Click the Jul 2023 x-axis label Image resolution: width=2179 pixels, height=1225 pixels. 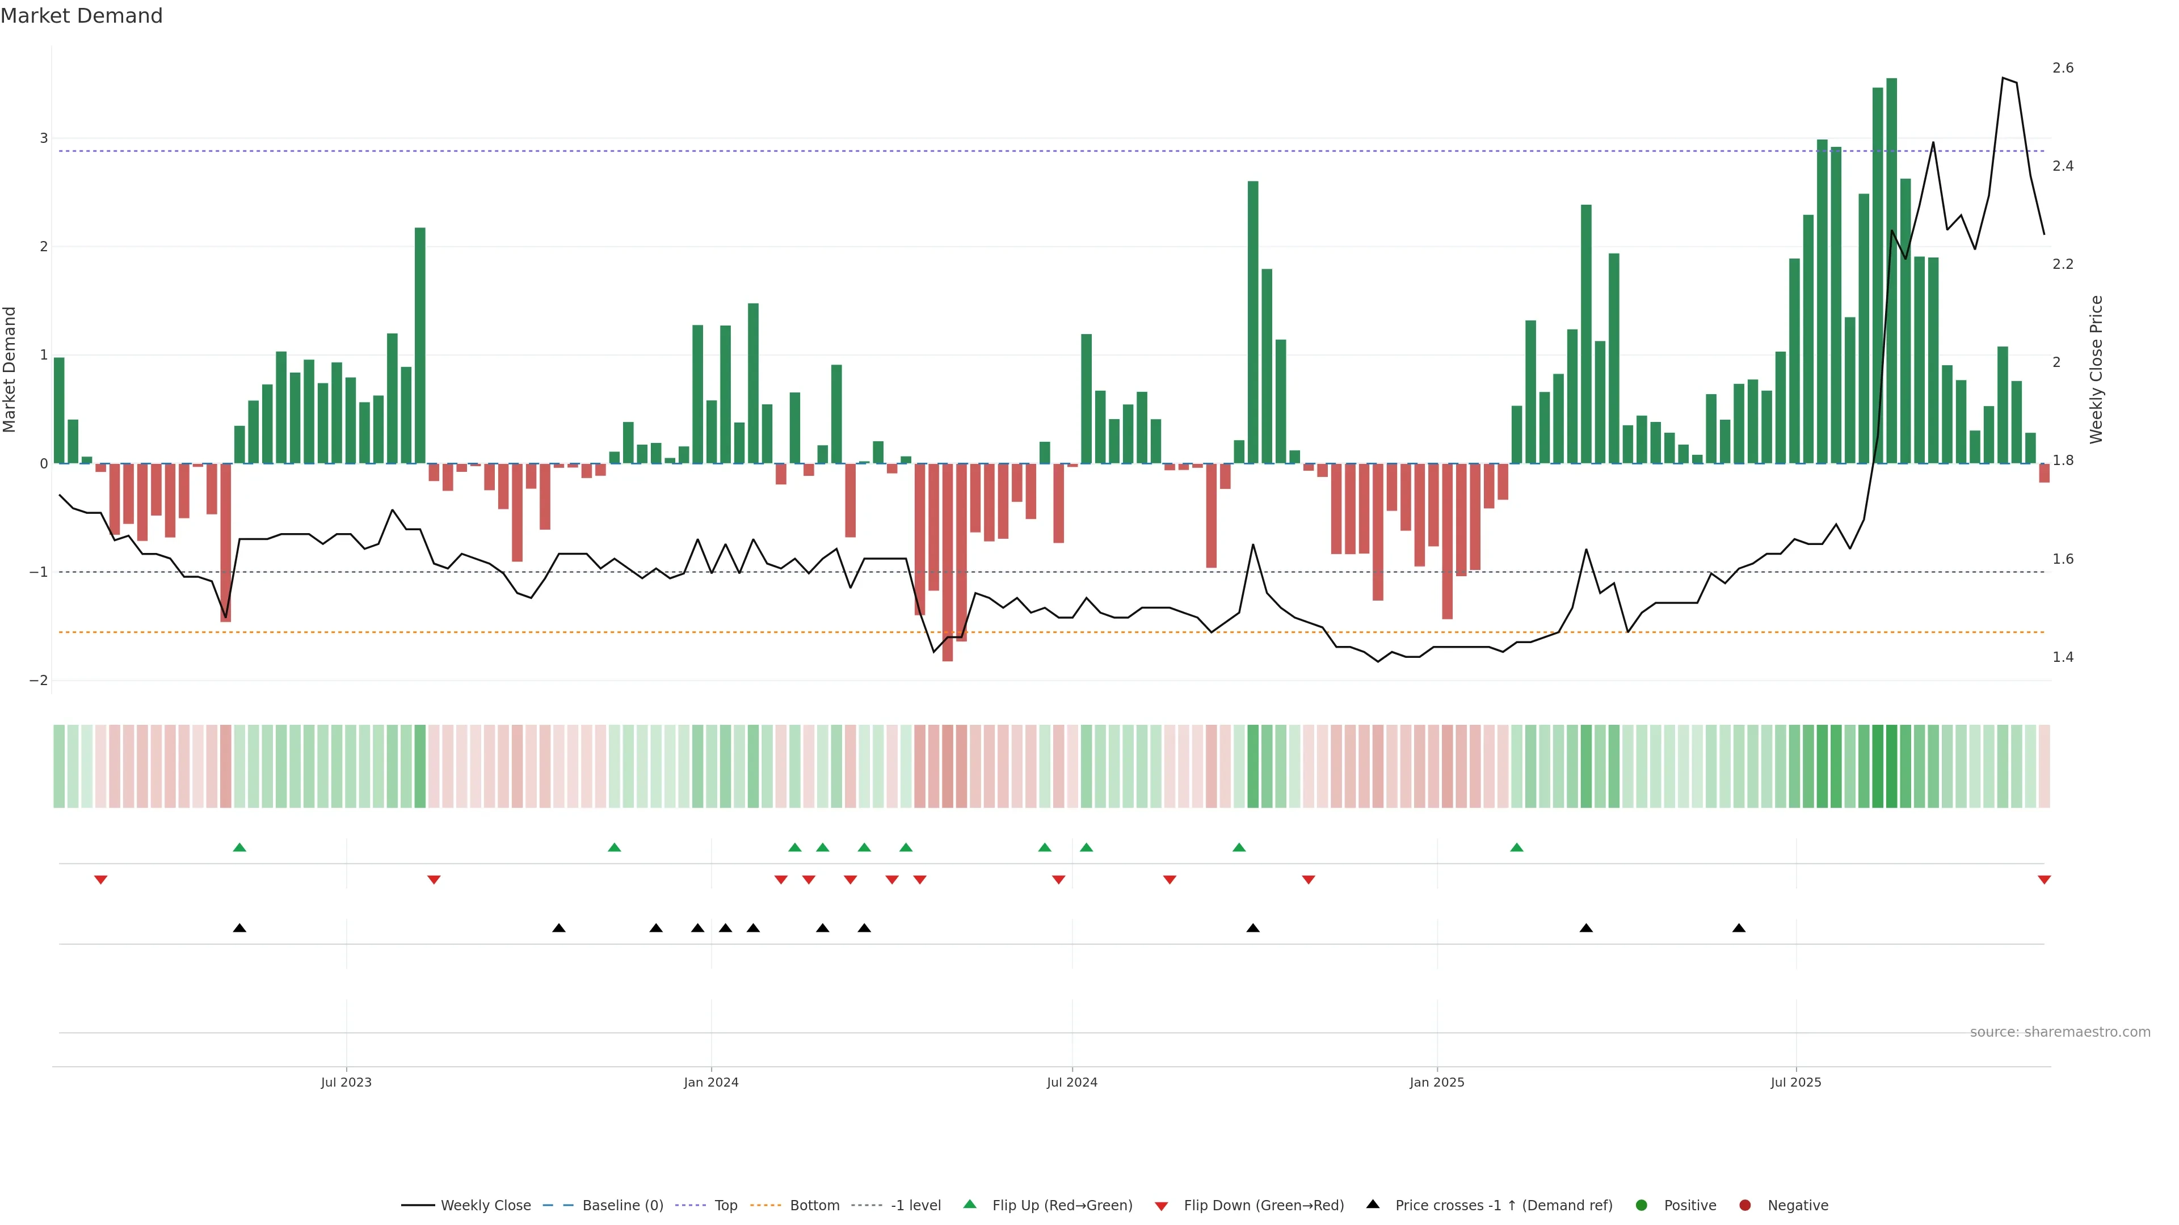click(x=346, y=1082)
